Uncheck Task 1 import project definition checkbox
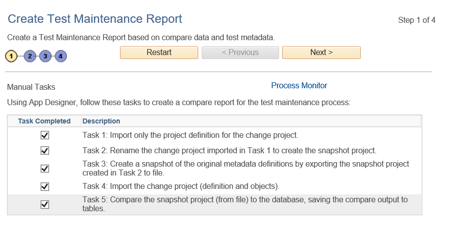This screenshot has height=240, width=457. pos(45,135)
